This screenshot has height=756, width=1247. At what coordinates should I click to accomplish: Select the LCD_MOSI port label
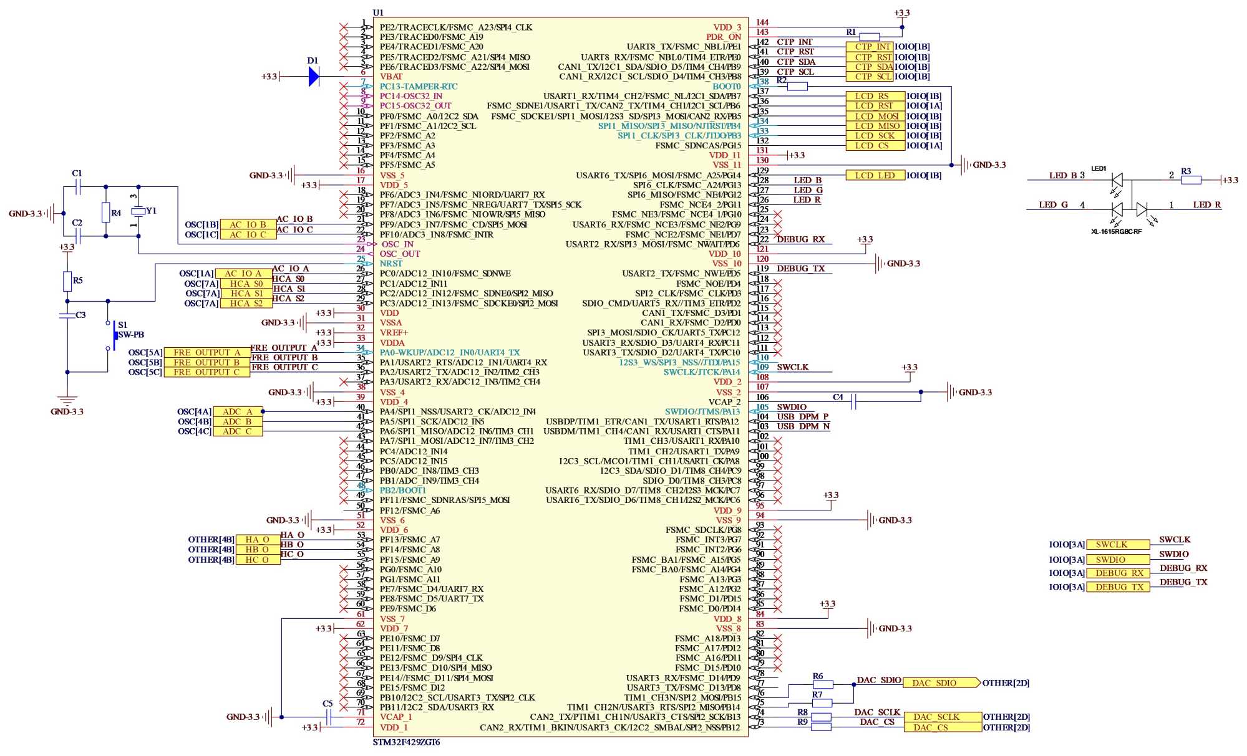pyautogui.click(x=875, y=116)
